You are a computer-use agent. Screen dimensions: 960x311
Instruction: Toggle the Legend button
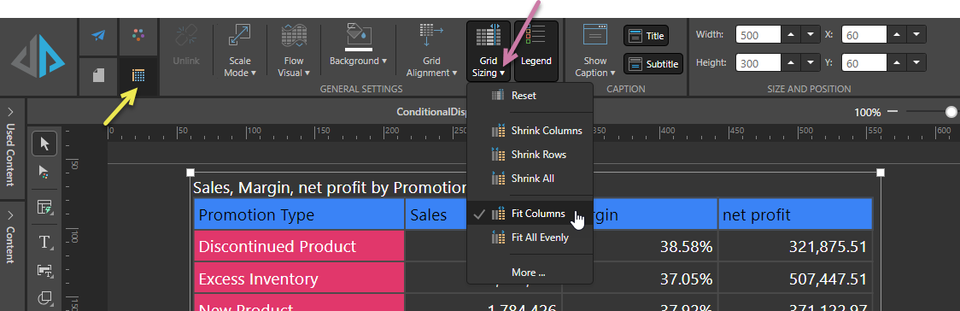tap(536, 50)
